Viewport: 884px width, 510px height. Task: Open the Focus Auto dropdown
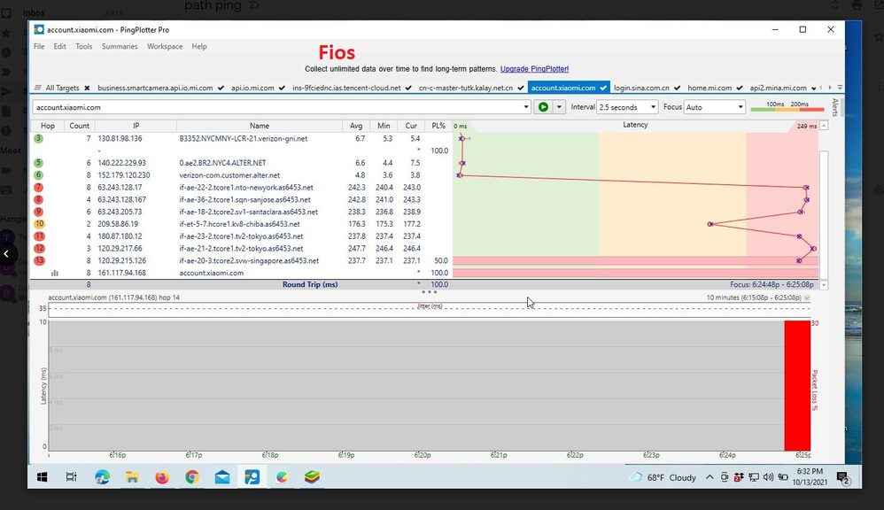pos(714,107)
